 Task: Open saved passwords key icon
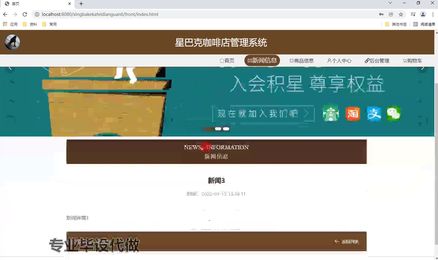click(x=381, y=14)
